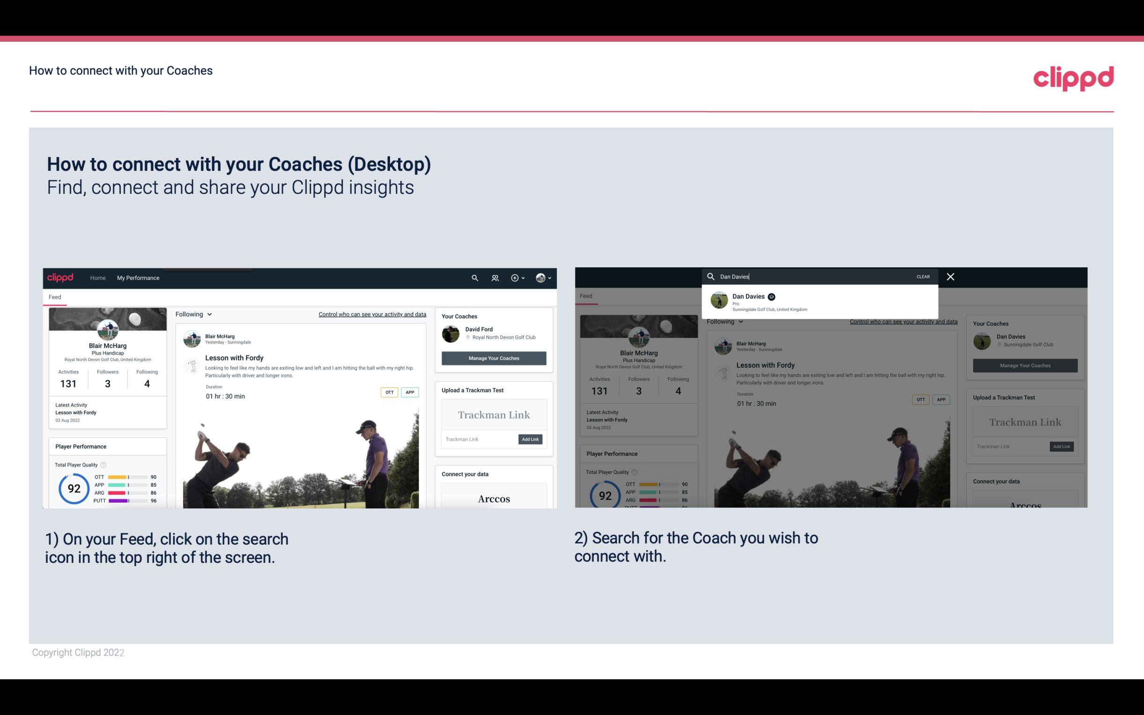Click Manage Your Coaches button
Image resolution: width=1144 pixels, height=715 pixels.
coord(493,358)
